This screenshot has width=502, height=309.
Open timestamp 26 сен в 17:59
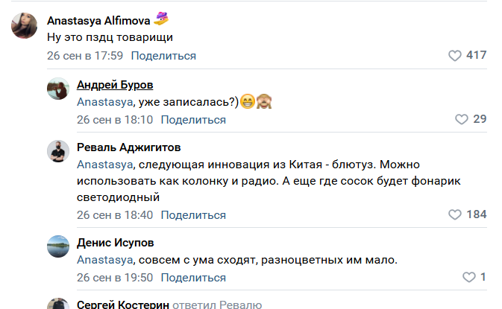85,56
